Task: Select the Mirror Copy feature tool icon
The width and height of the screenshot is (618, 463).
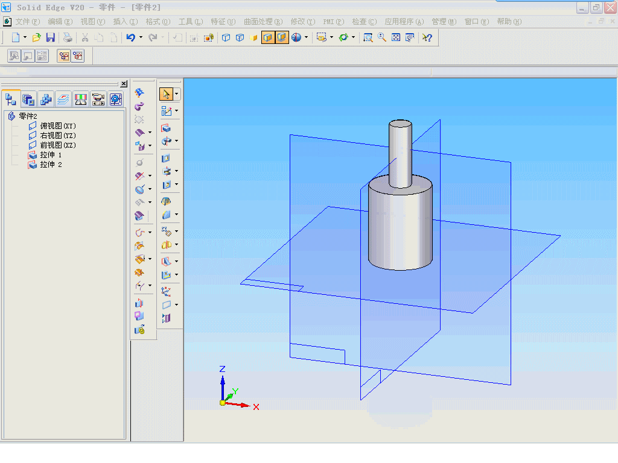Action: pyautogui.click(x=167, y=245)
